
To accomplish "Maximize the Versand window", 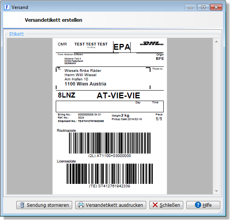I will [203, 7].
